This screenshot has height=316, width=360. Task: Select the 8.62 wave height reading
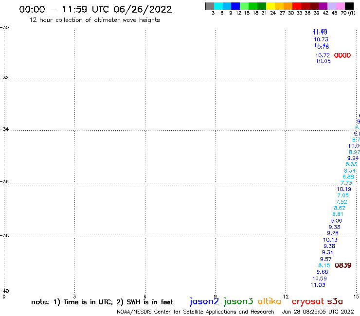(x=340, y=208)
